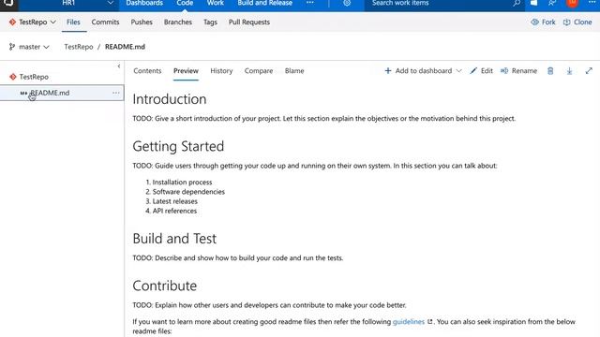
Task: Open the TestRepo repository selector
Action: [x=33, y=22]
